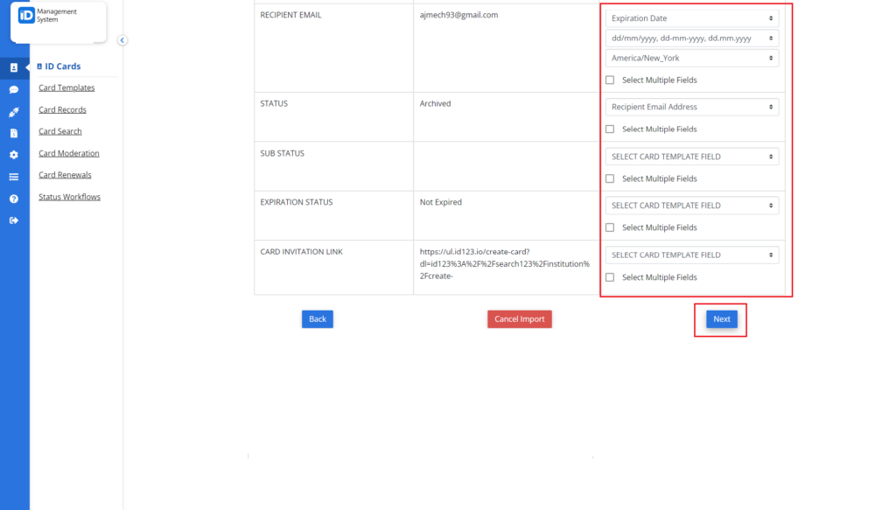Open the ID Cards sidebar icon
This screenshot has width=896, height=510.
coord(14,67)
